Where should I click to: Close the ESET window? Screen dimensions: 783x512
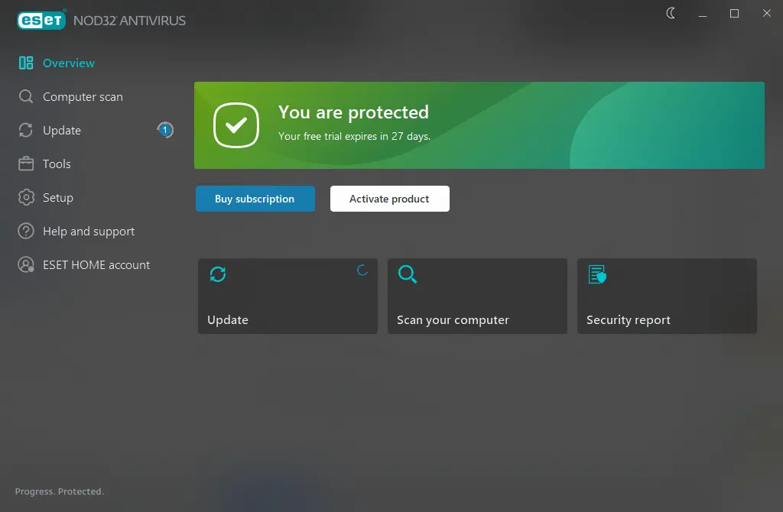(x=766, y=13)
